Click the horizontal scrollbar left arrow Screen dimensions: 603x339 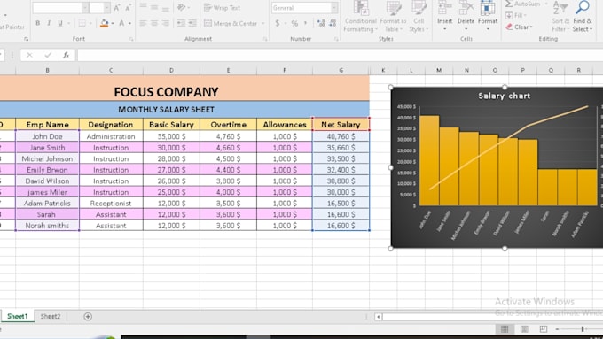point(379,317)
